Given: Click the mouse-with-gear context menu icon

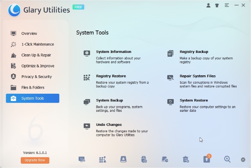Looking at the screenshot, I should pyautogui.click(x=144, y=159).
